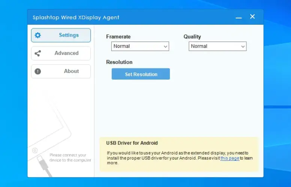Minimize the Splashtop XDisplay Agent window
This screenshot has height=187, width=291.
(x=238, y=17)
